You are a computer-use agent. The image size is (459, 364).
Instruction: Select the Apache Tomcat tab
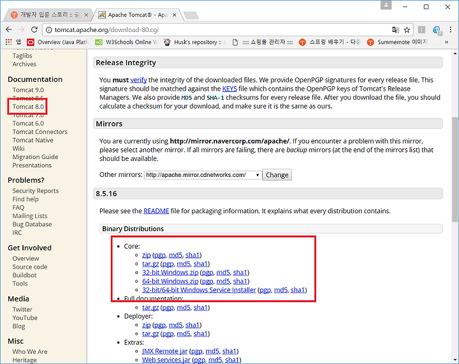pos(138,15)
